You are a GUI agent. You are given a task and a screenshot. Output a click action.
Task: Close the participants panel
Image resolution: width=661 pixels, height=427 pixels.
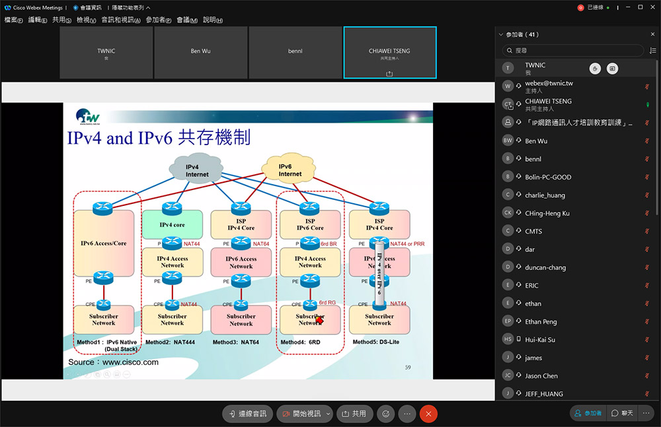652,34
